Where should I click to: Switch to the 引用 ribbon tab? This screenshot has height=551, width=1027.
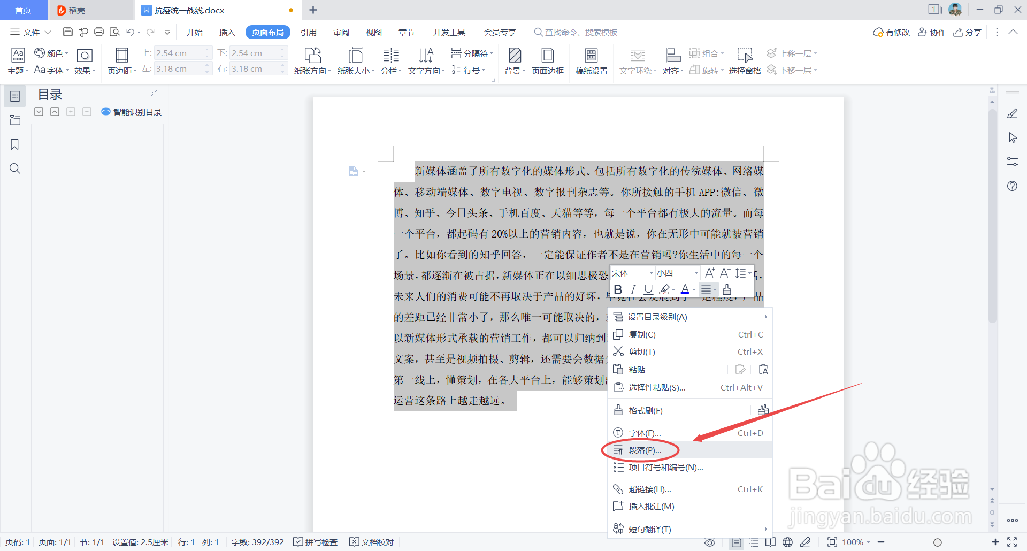[308, 32]
